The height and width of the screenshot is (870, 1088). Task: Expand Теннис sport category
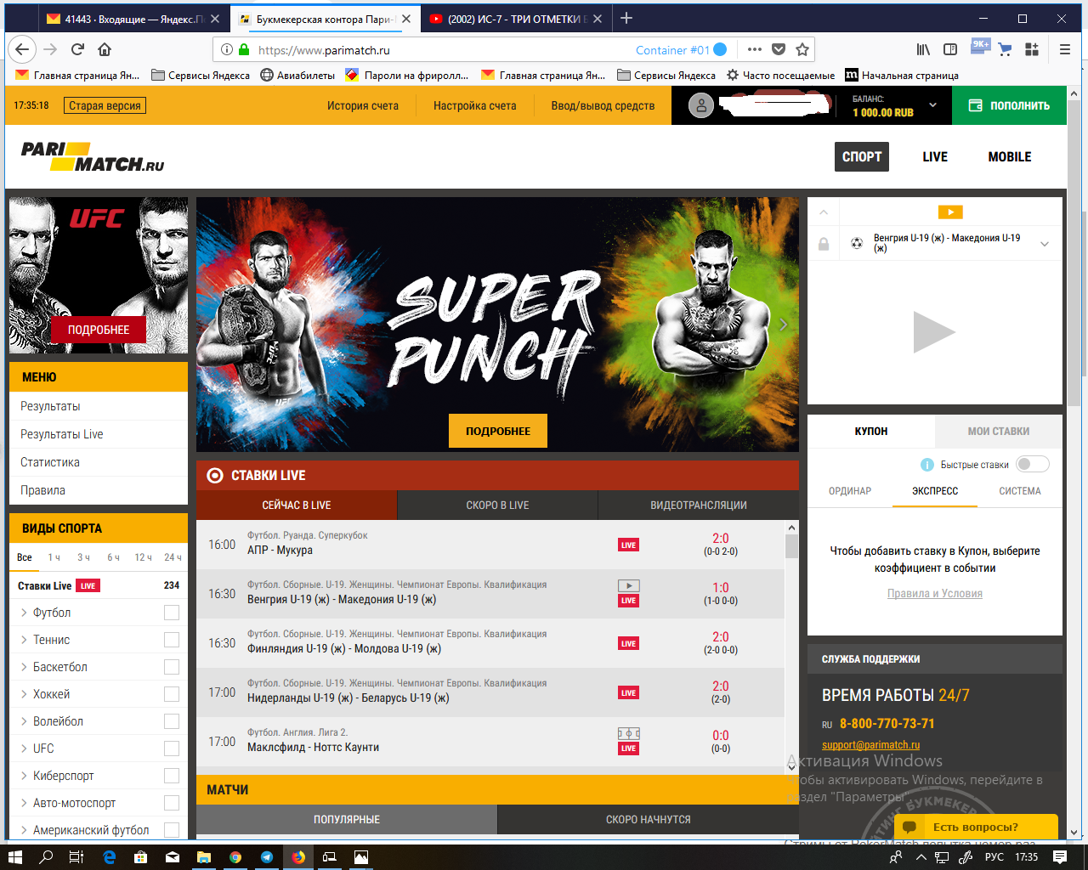(x=24, y=640)
